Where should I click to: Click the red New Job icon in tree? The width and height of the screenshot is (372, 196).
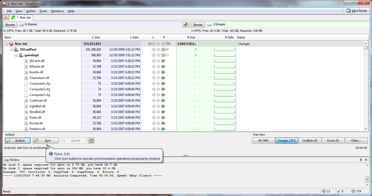click(x=11, y=44)
